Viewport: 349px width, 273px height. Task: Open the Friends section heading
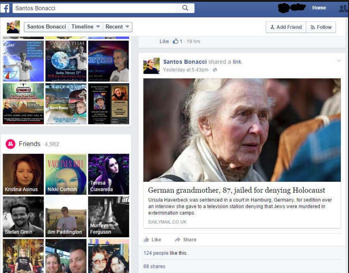[30, 144]
